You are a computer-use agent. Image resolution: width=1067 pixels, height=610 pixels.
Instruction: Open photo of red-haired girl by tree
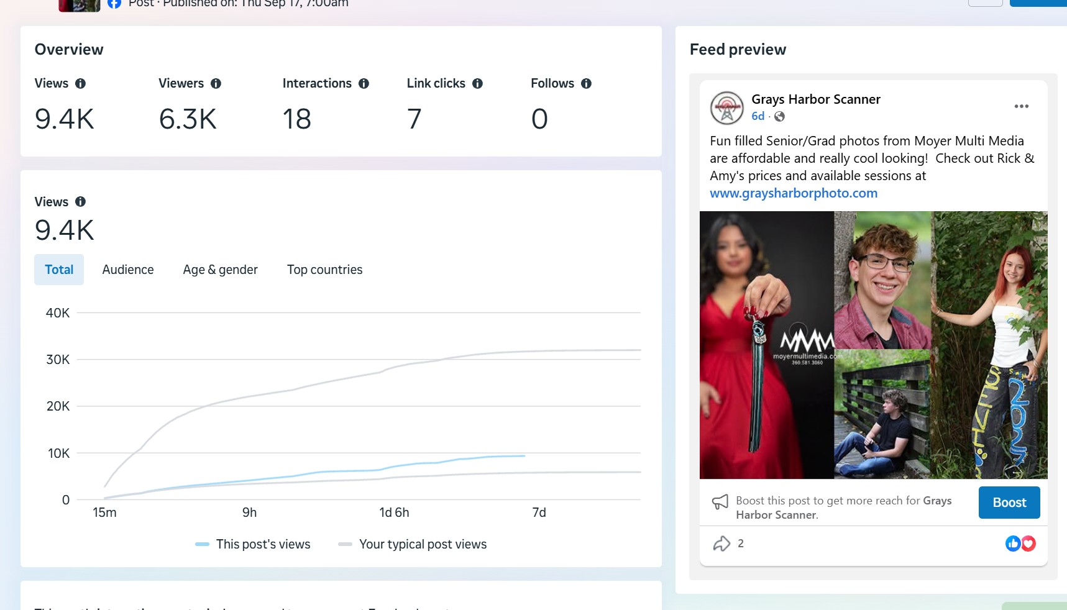989,345
